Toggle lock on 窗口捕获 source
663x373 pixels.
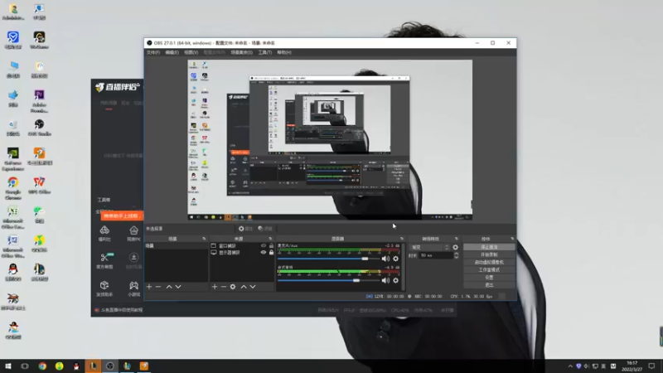tap(272, 245)
